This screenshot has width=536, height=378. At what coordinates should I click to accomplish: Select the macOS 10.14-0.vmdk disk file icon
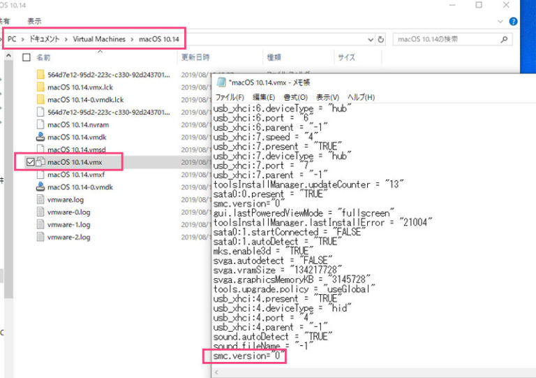tap(40, 187)
